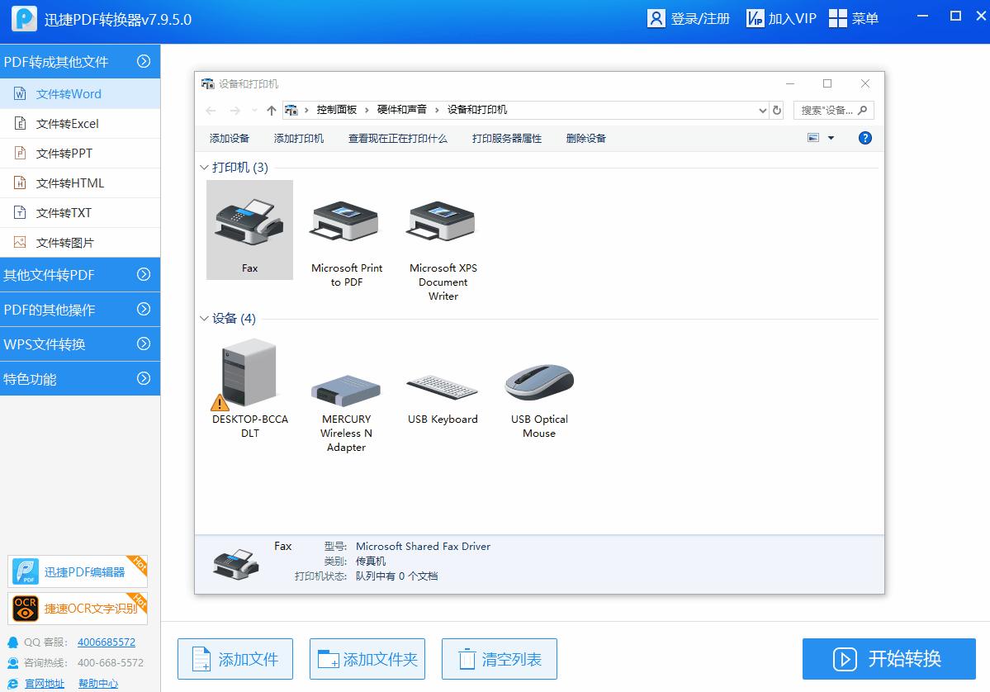Image resolution: width=990 pixels, height=692 pixels.
Task: Open the 帮助中心 link
Action: tap(98, 683)
